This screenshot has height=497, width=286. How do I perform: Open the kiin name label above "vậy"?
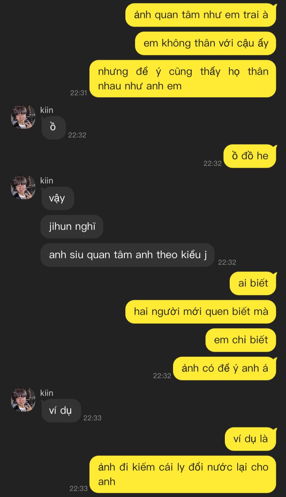47,181
